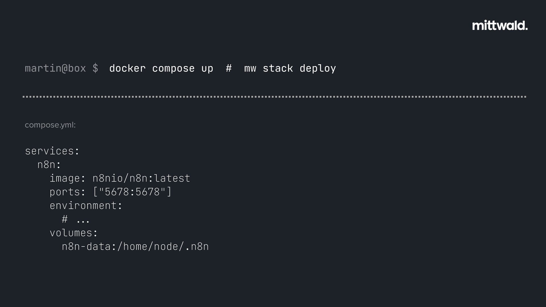Select the docker compose up command
The width and height of the screenshot is (546, 307).
click(x=161, y=69)
